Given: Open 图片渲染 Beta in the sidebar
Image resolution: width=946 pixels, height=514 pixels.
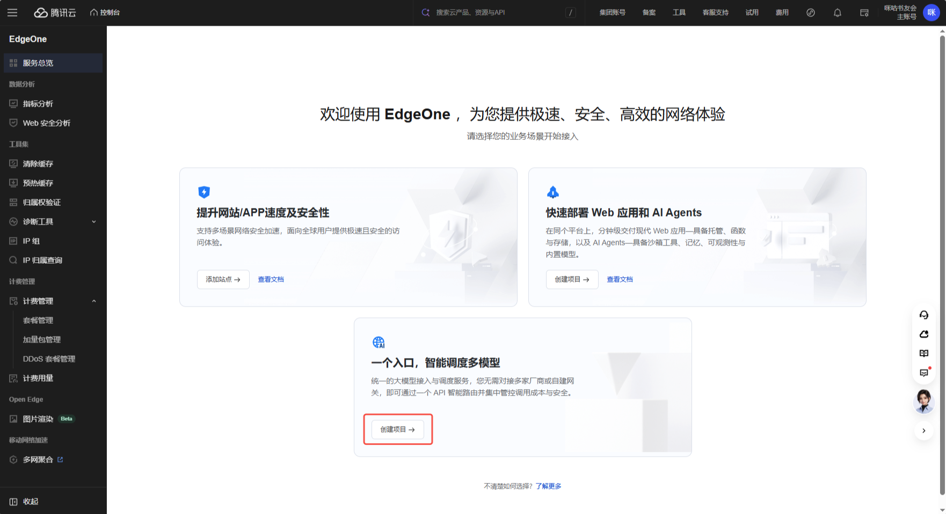Looking at the screenshot, I should pos(53,419).
